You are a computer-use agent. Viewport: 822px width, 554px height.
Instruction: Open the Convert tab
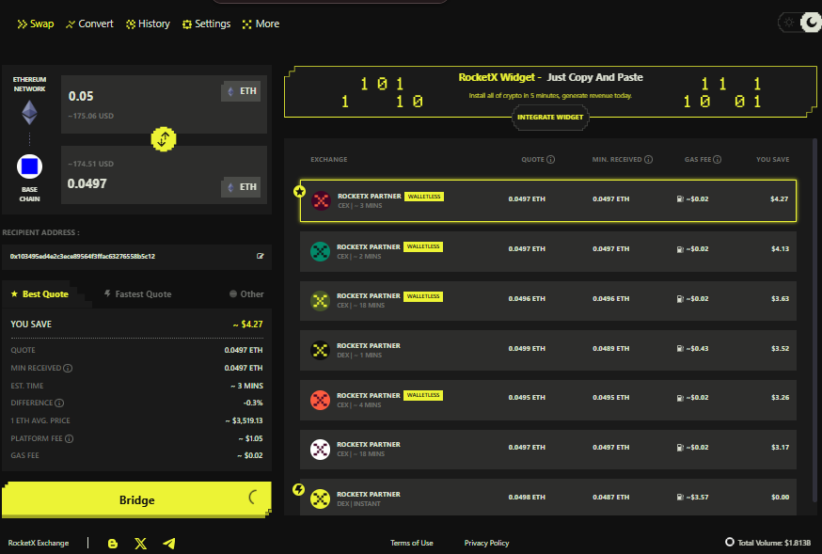click(89, 24)
